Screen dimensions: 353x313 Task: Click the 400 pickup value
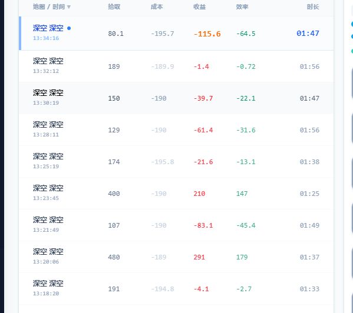[114, 194]
